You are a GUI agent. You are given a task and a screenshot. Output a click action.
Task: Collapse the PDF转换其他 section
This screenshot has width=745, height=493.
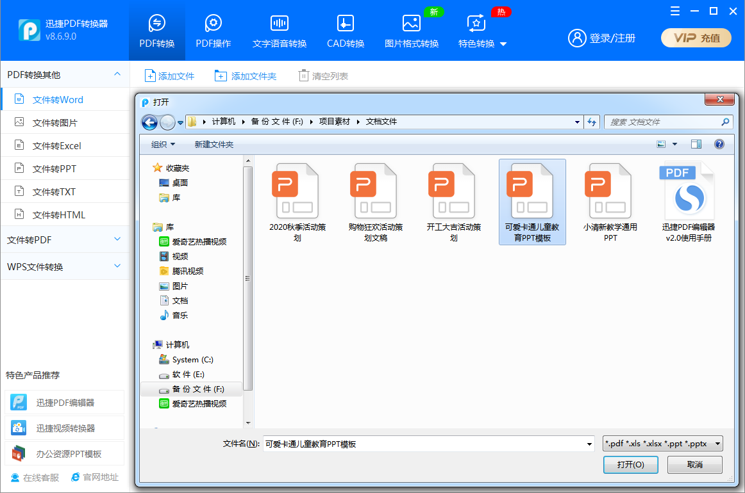pos(117,74)
